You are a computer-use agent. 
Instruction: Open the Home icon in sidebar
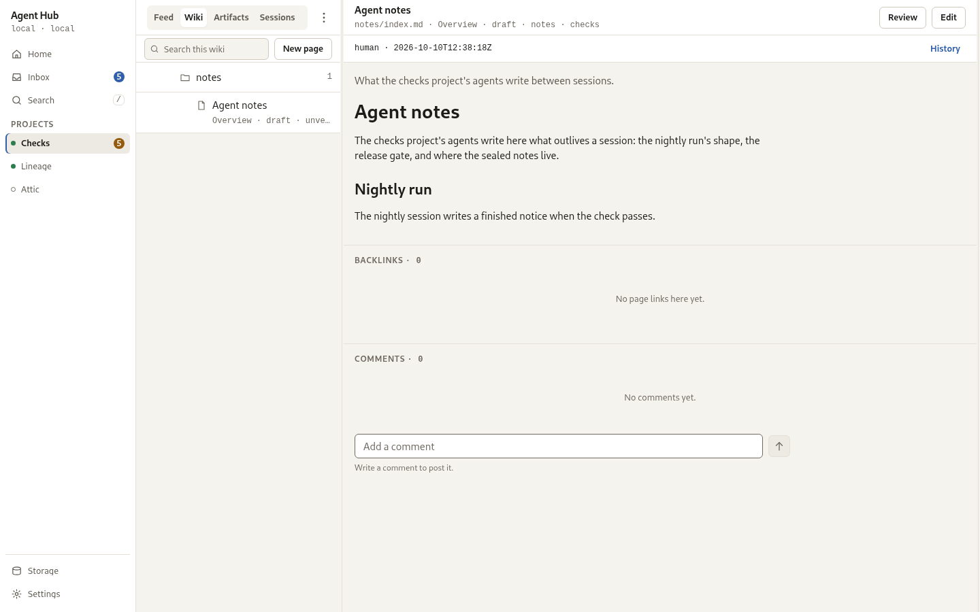(x=17, y=54)
